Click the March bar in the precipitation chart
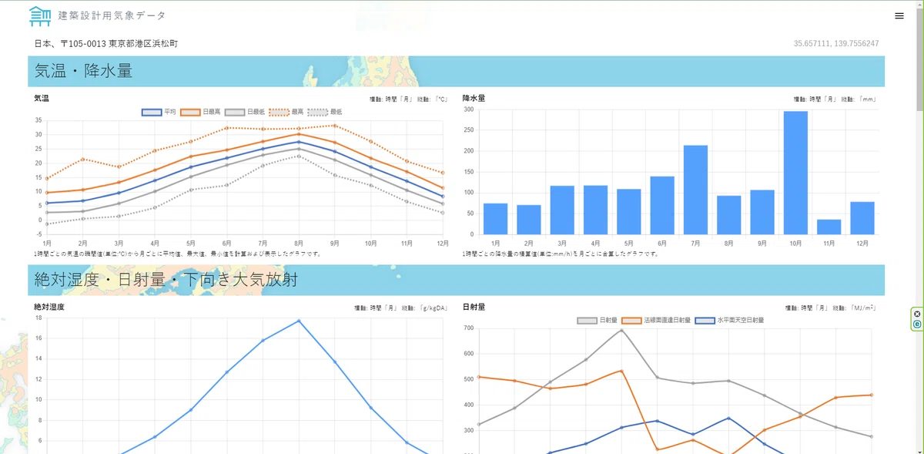This screenshot has height=454, width=924. coord(562,210)
